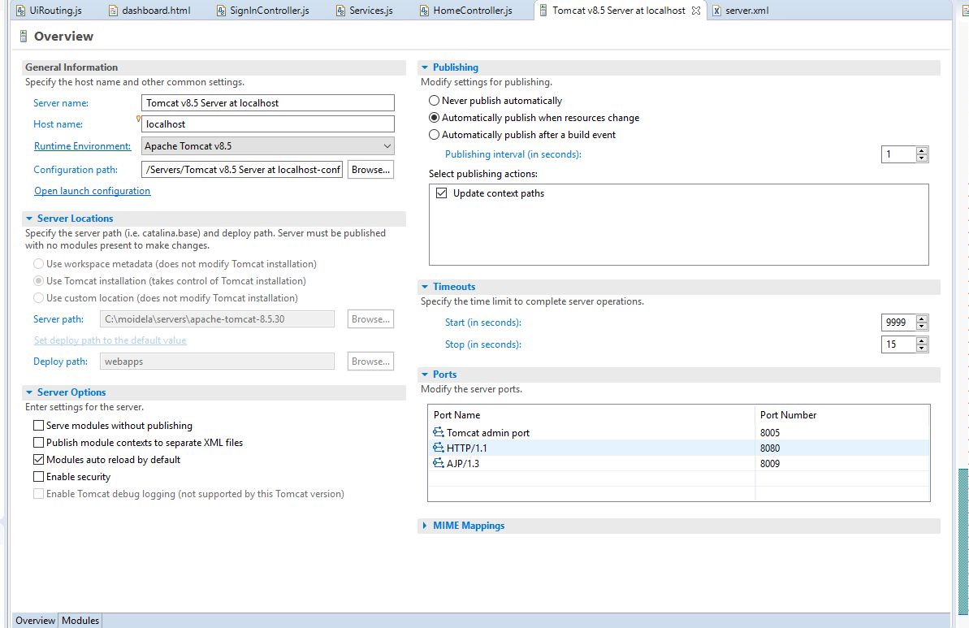Click the UiRouting.js tab file icon
Viewport: 969px width, 628px height.
[x=20, y=11]
